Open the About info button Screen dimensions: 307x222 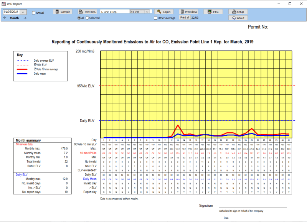pos(238,18)
